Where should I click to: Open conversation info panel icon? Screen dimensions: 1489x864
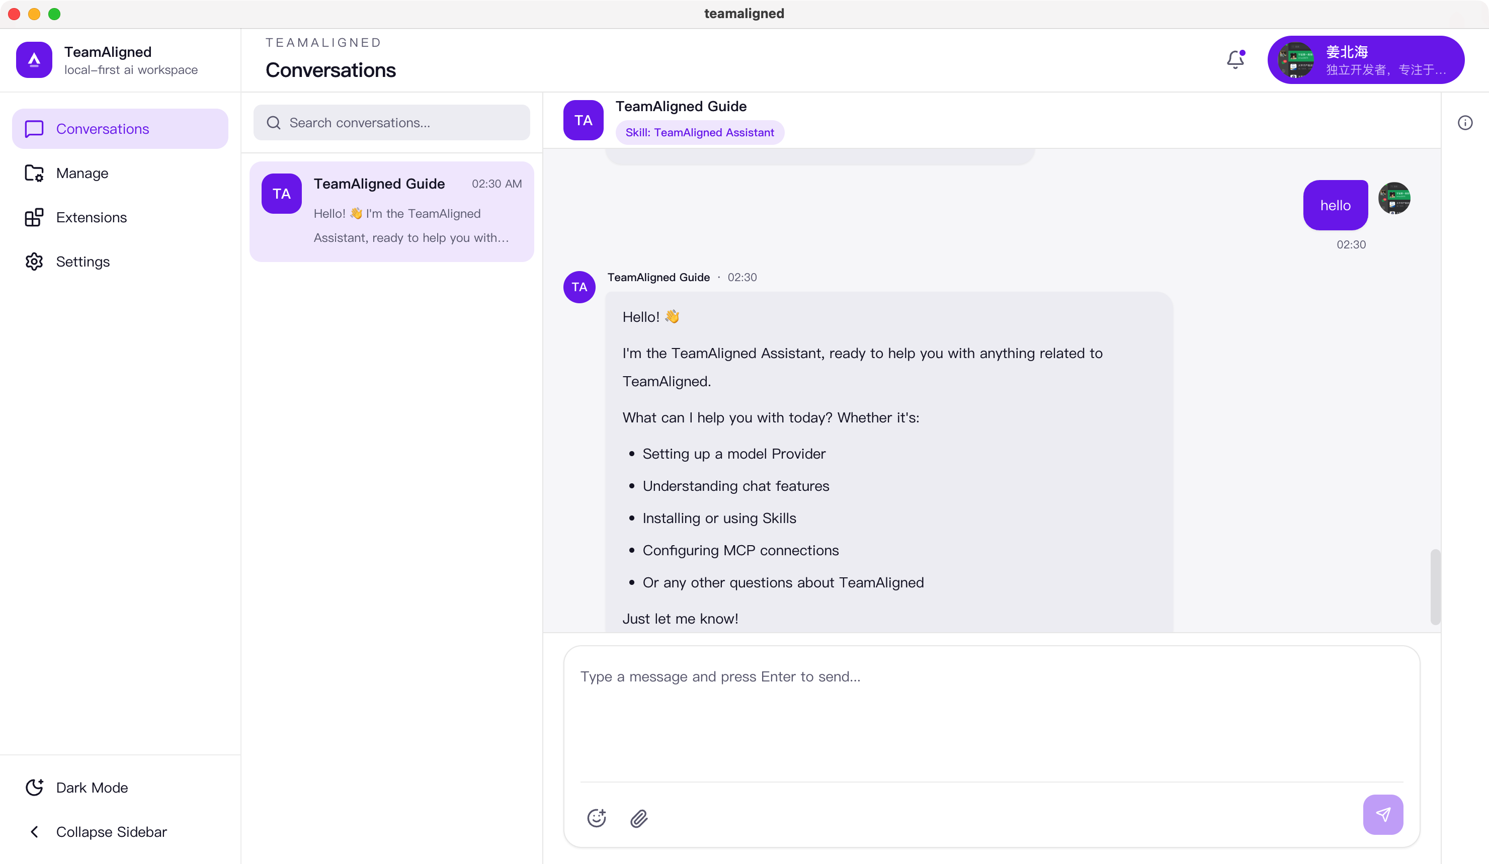point(1465,123)
